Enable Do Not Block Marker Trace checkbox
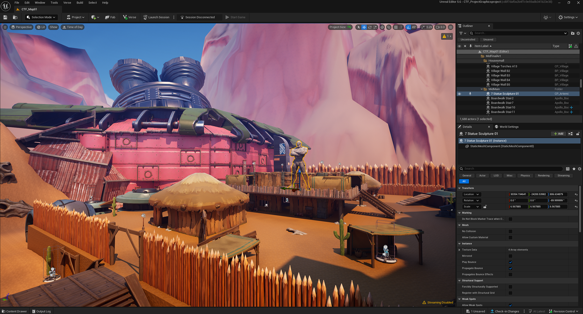The width and height of the screenshot is (583, 314). coord(510,219)
